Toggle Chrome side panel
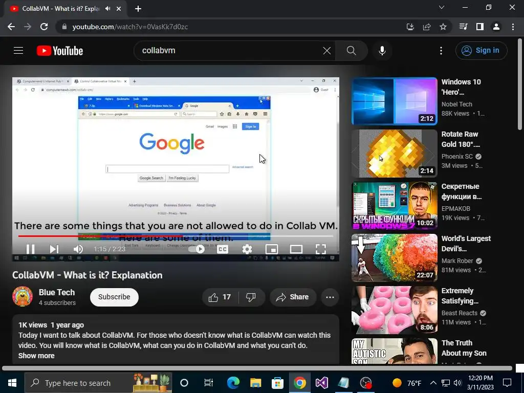The height and width of the screenshot is (393, 524). (480, 27)
